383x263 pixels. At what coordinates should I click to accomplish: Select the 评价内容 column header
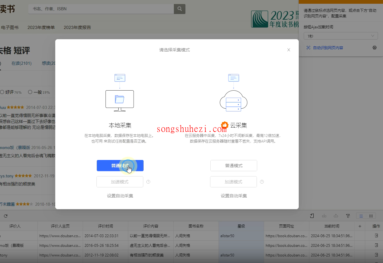(151, 226)
